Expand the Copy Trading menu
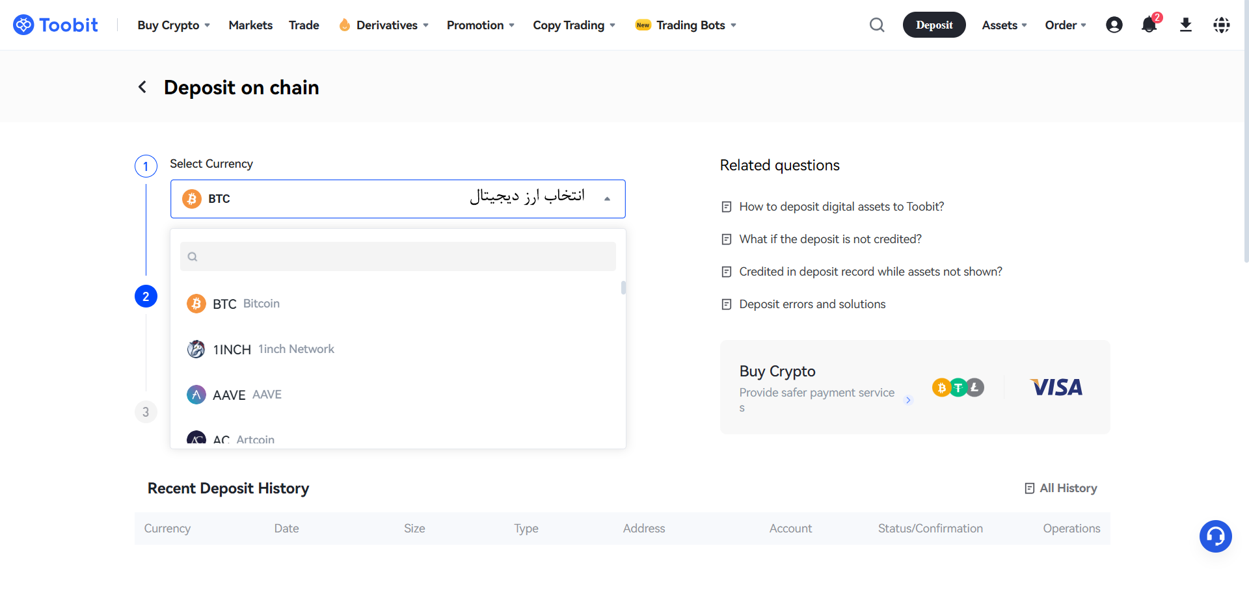Image resolution: width=1249 pixels, height=589 pixels. pos(574,25)
